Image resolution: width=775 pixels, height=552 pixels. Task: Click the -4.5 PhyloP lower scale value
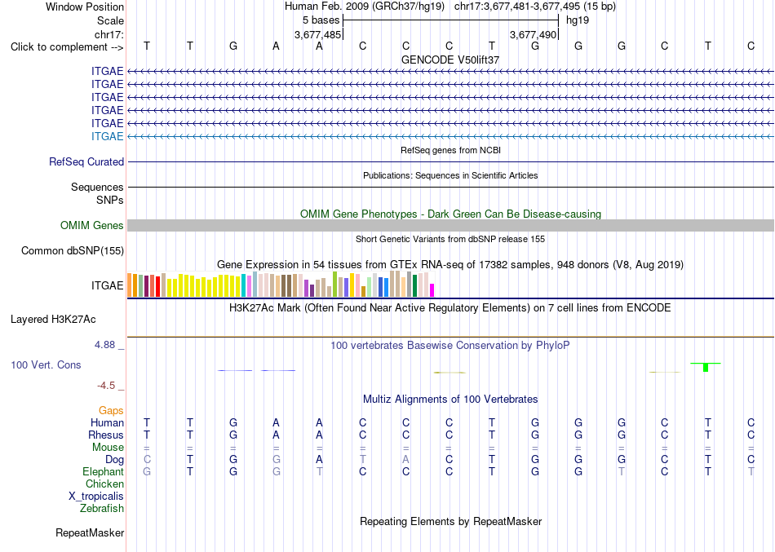106,386
